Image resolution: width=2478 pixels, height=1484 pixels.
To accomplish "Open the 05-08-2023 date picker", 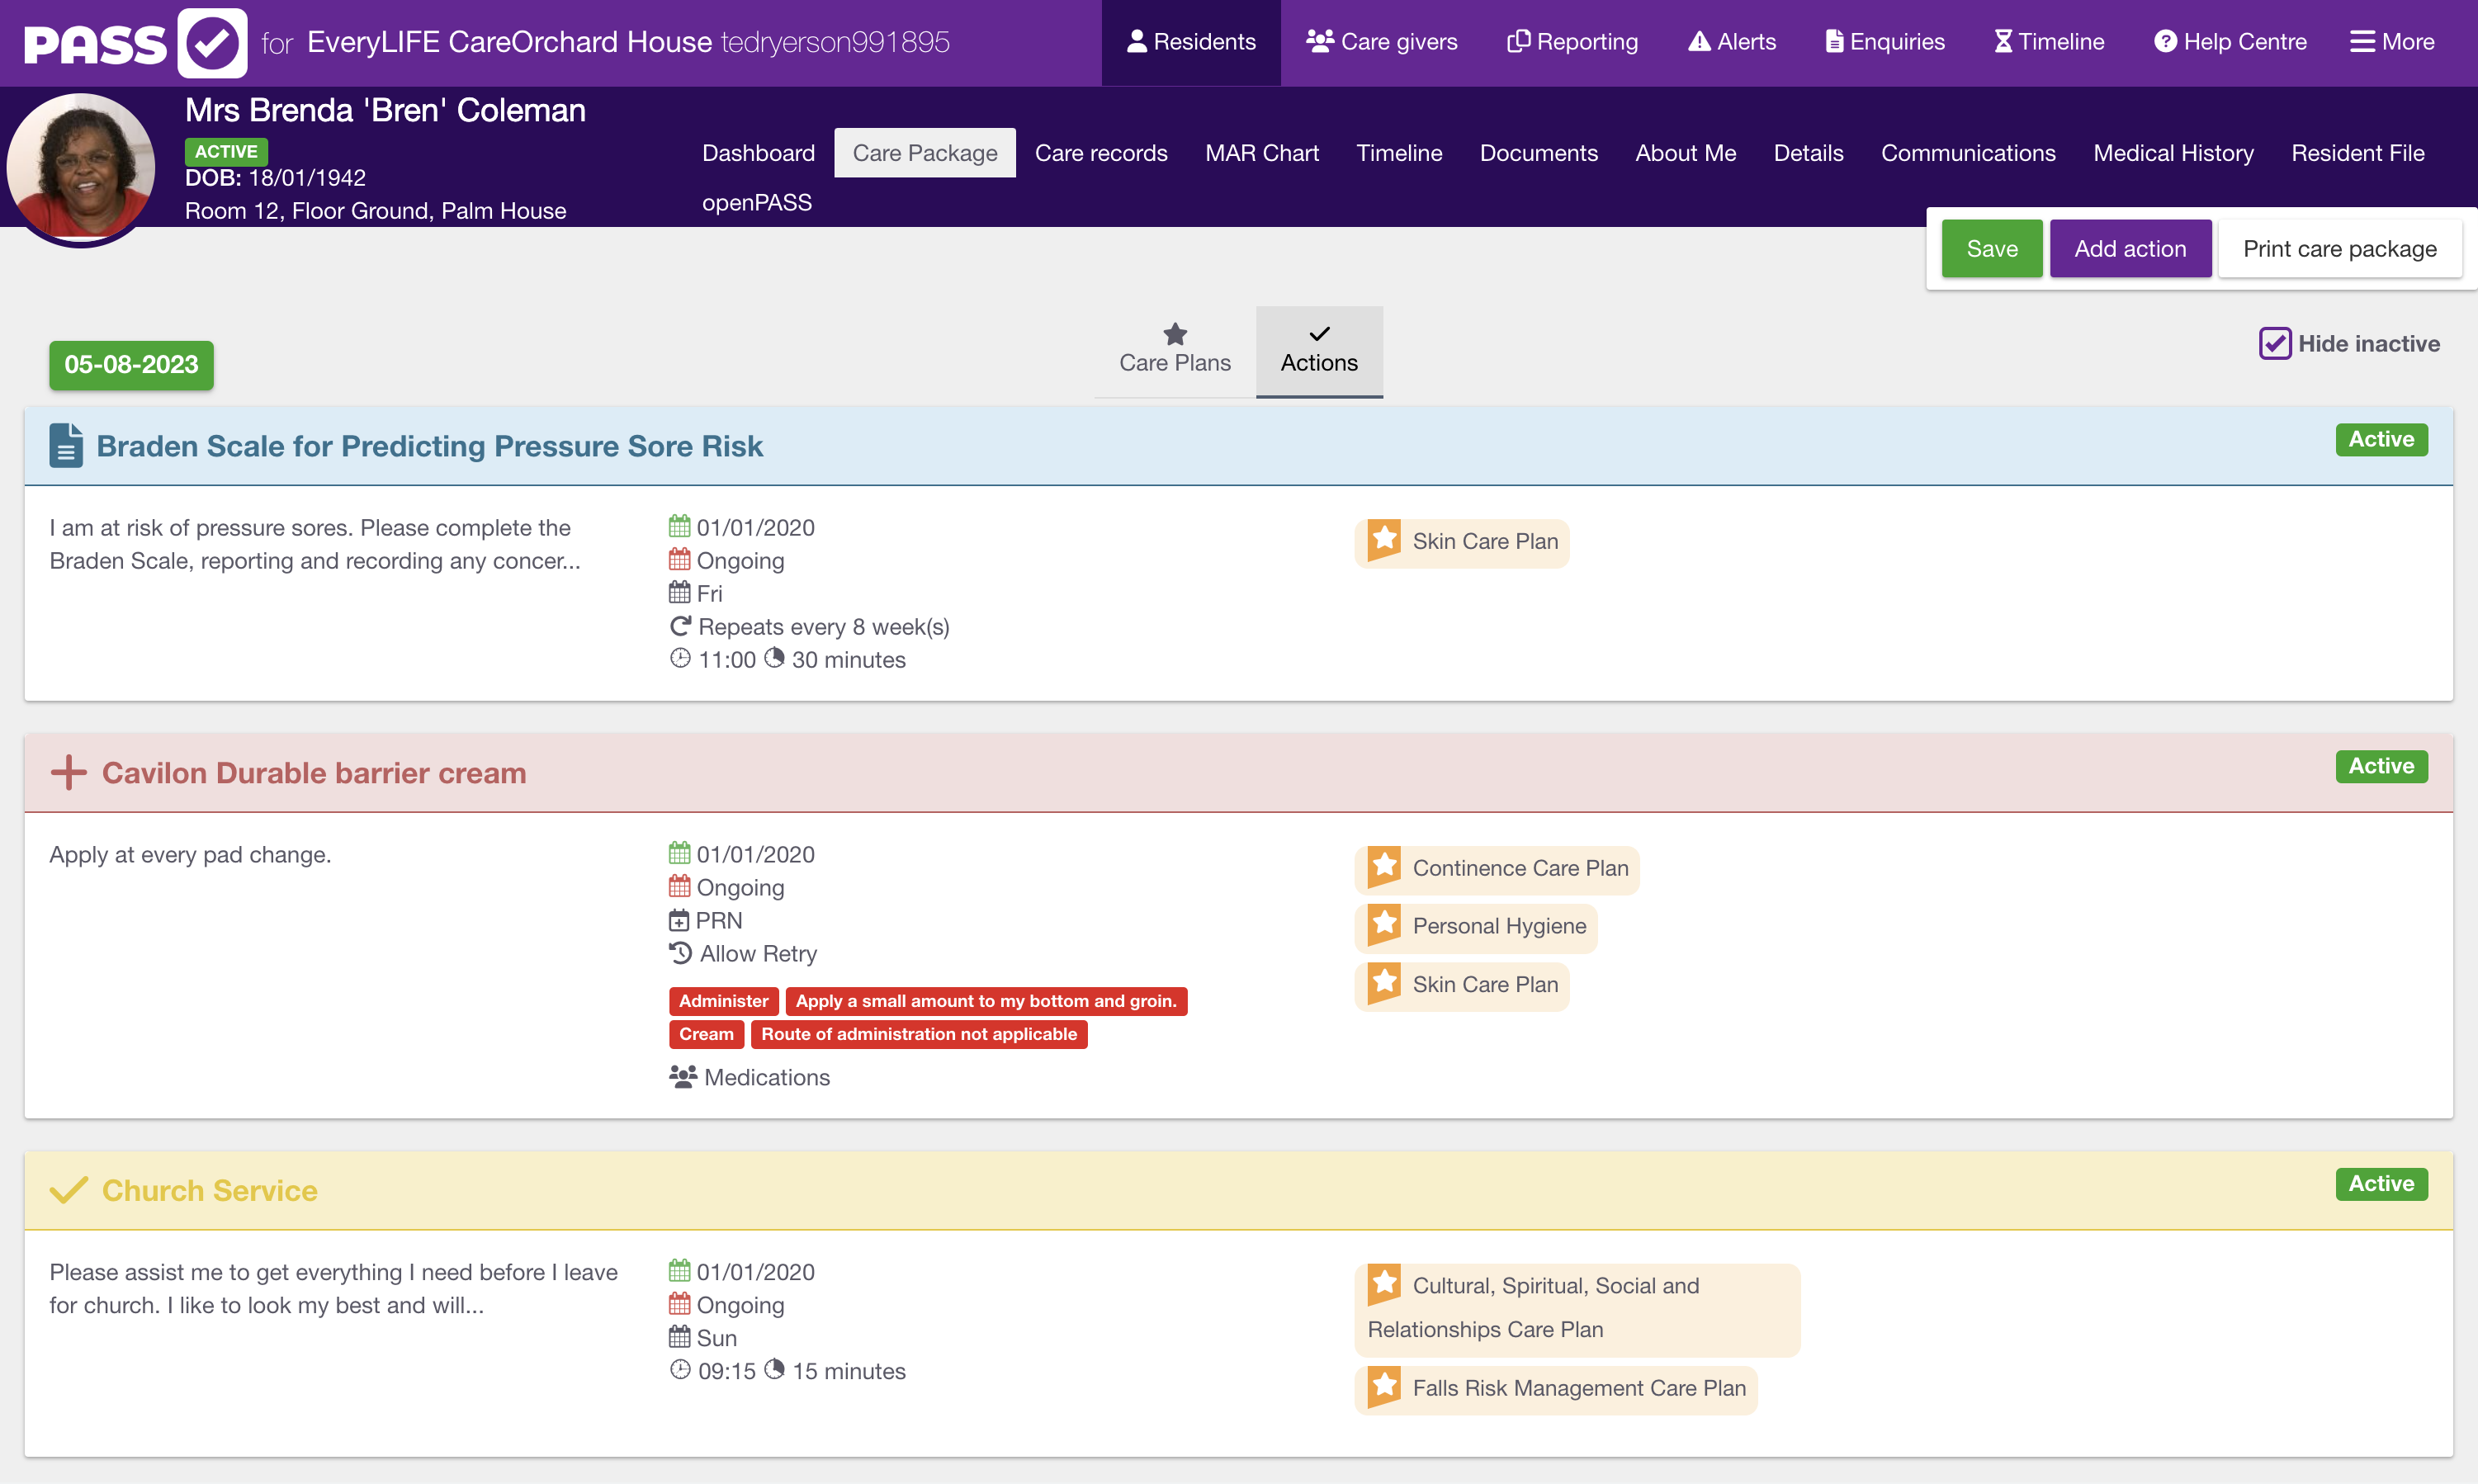I will click(131, 365).
